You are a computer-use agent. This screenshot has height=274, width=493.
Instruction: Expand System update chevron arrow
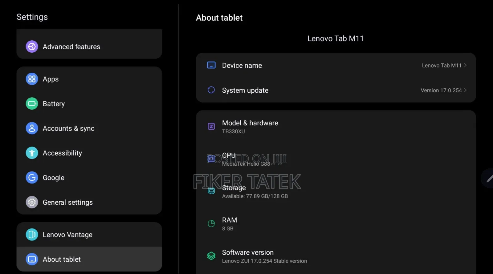coord(465,90)
